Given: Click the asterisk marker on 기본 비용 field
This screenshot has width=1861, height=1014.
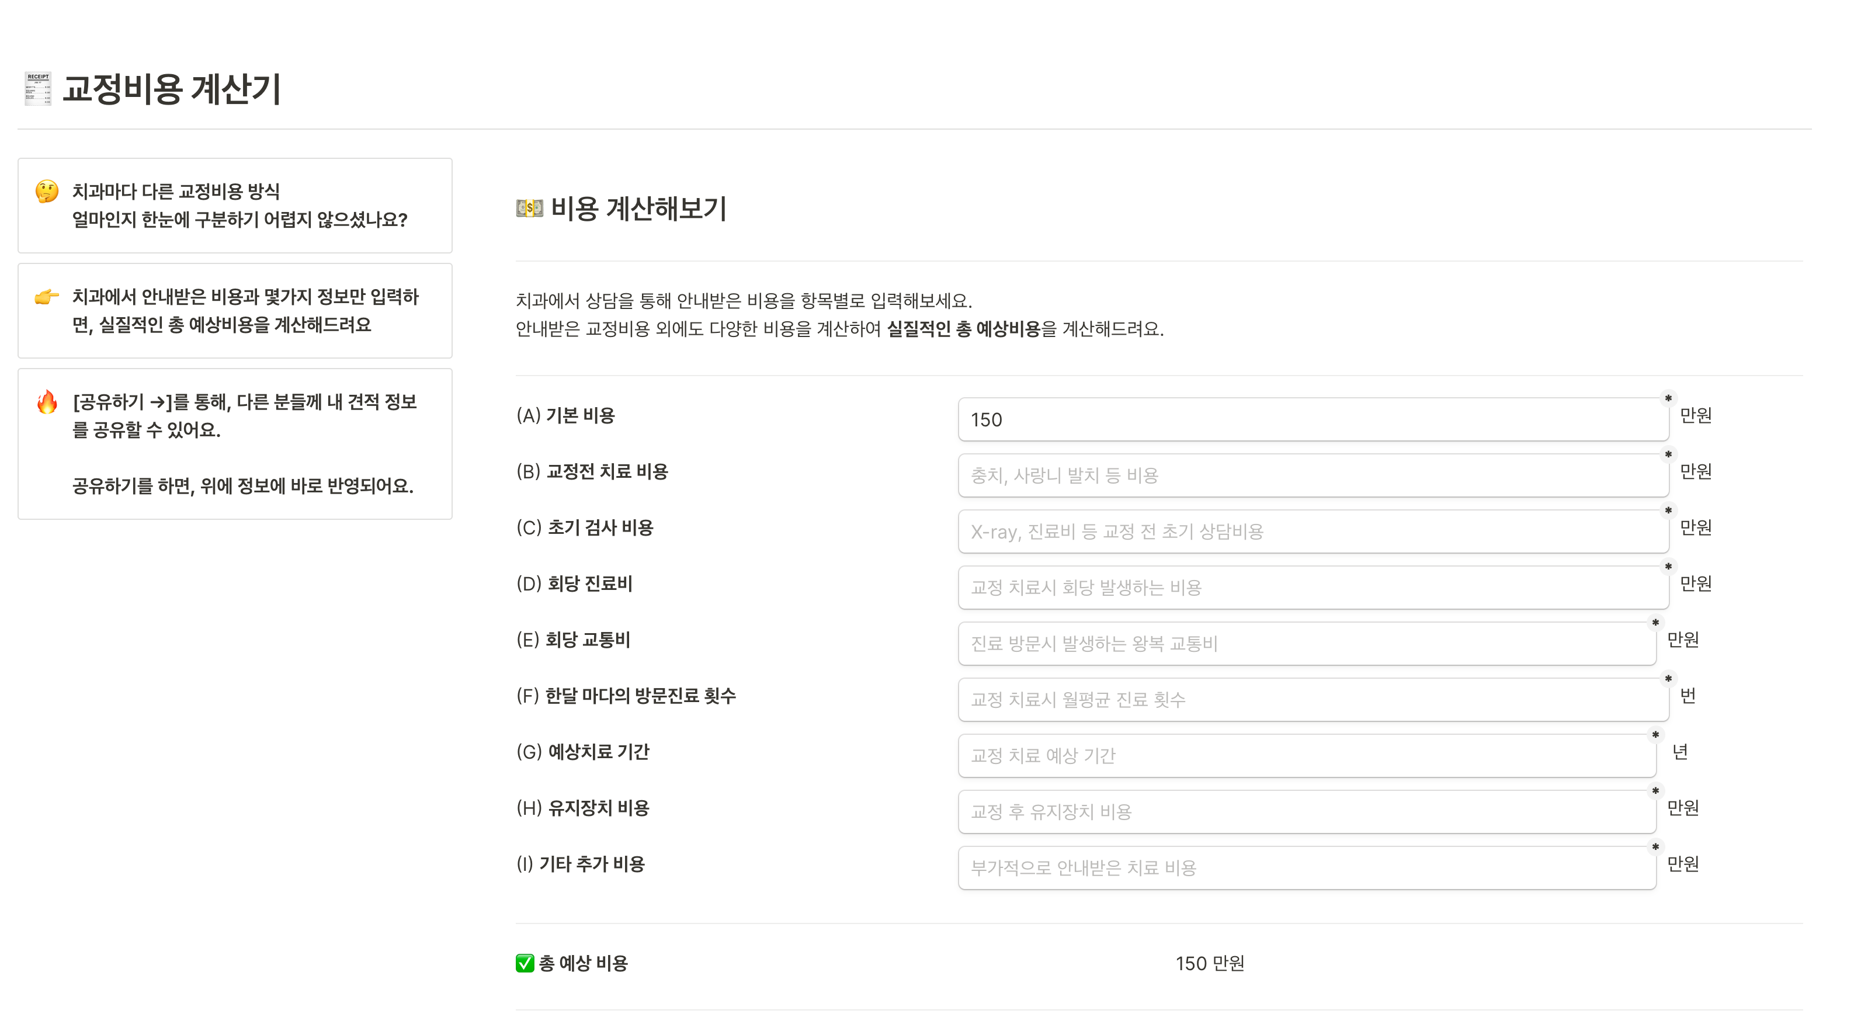Looking at the screenshot, I should click(x=1668, y=399).
